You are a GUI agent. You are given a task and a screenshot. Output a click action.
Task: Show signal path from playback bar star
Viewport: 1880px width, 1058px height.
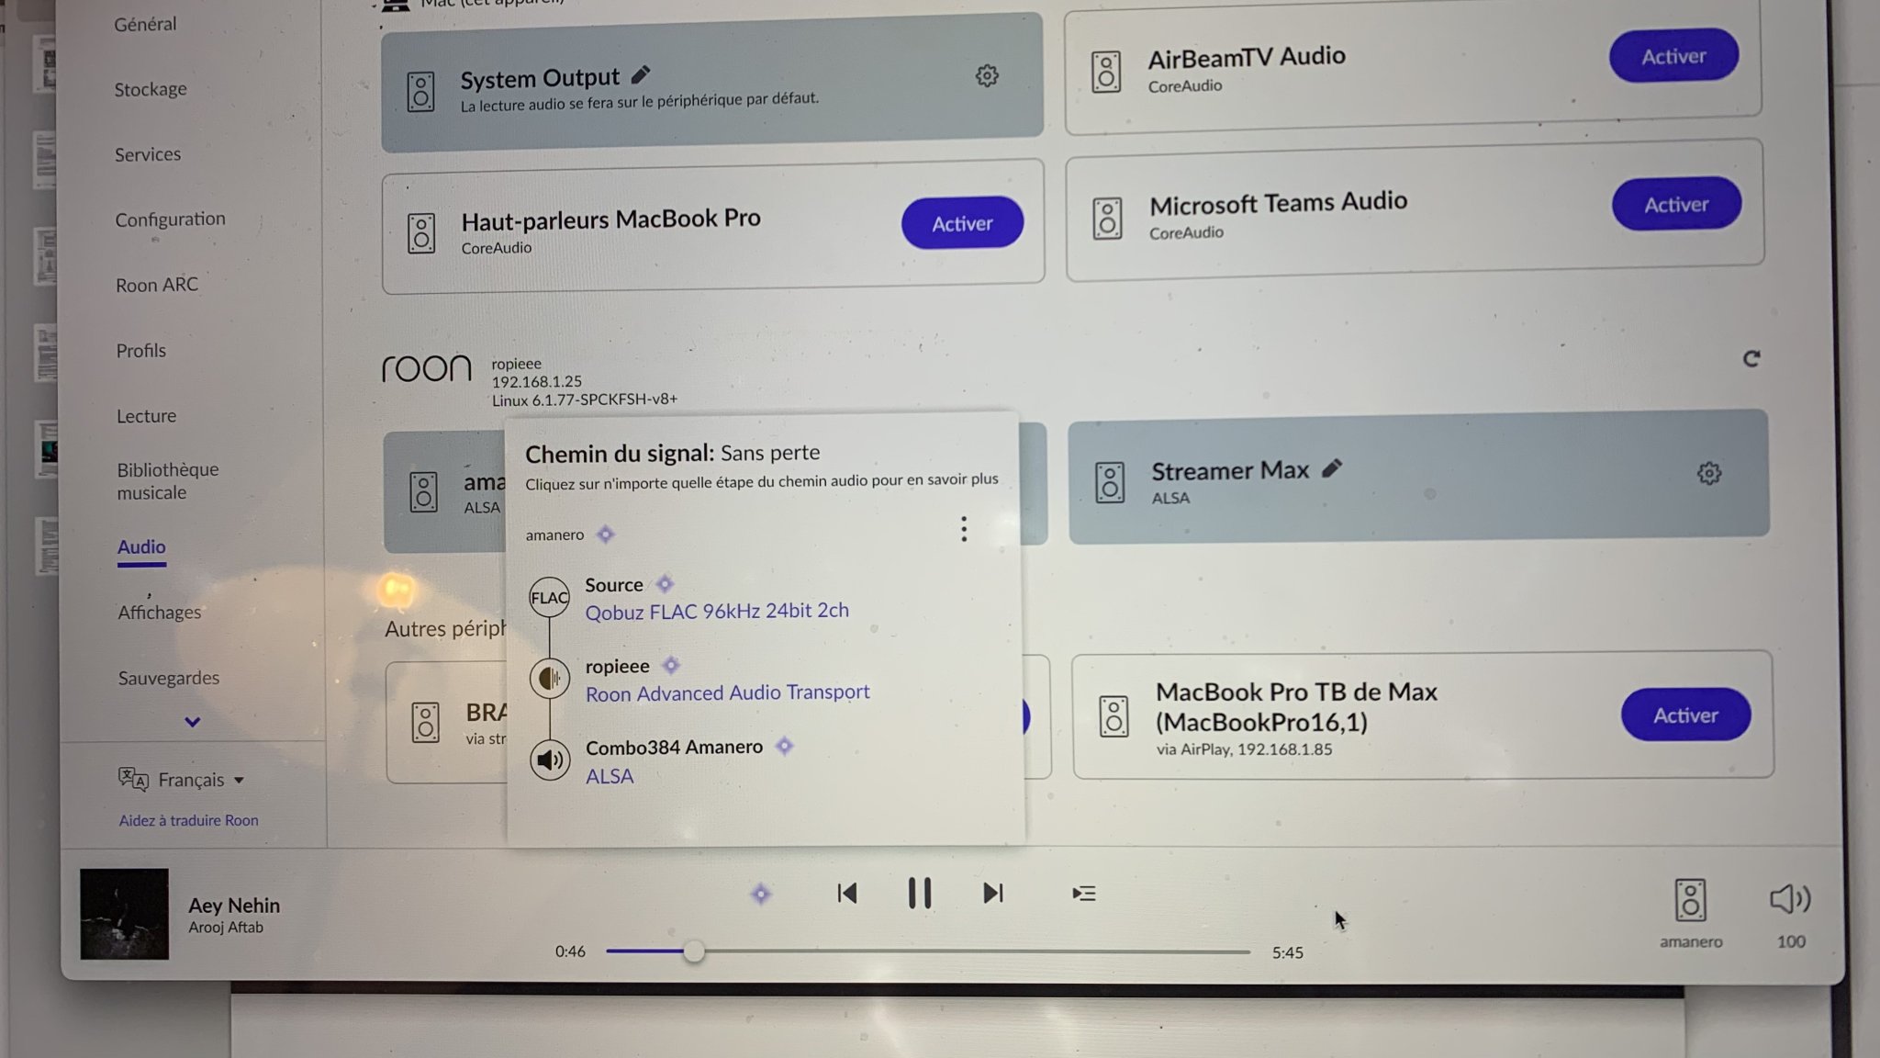(x=761, y=894)
